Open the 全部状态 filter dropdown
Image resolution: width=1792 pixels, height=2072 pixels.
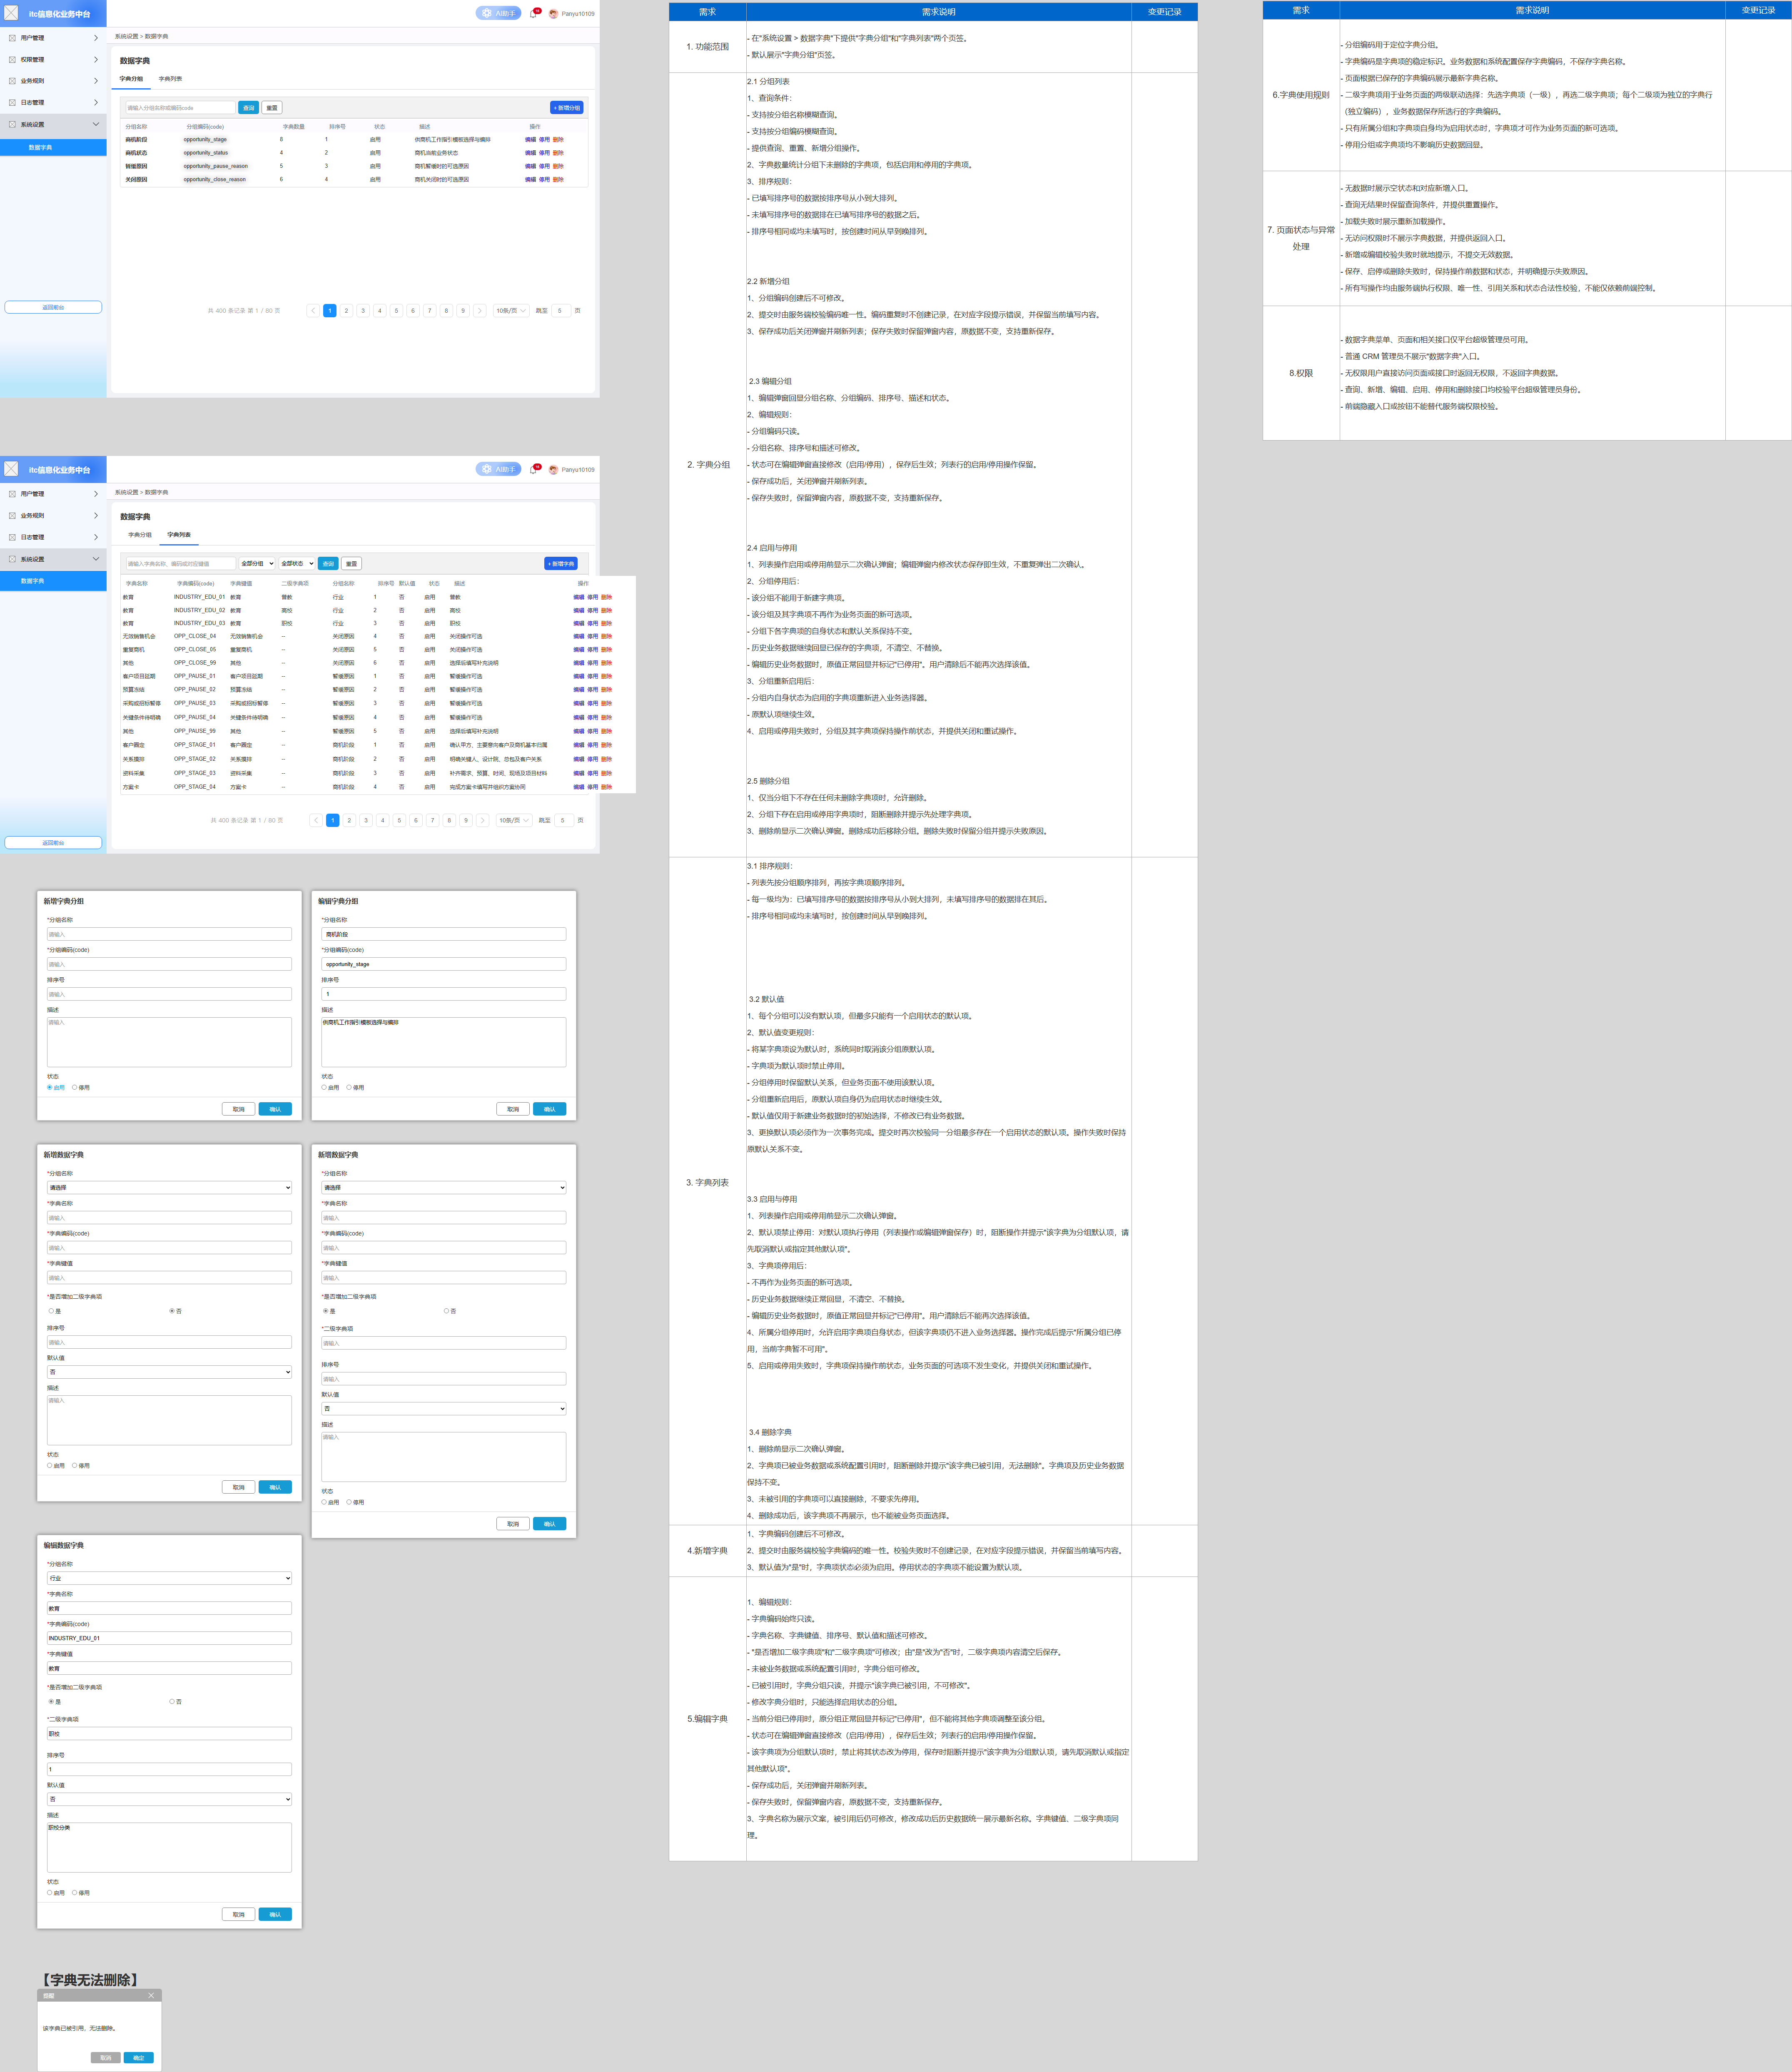(297, 563)
